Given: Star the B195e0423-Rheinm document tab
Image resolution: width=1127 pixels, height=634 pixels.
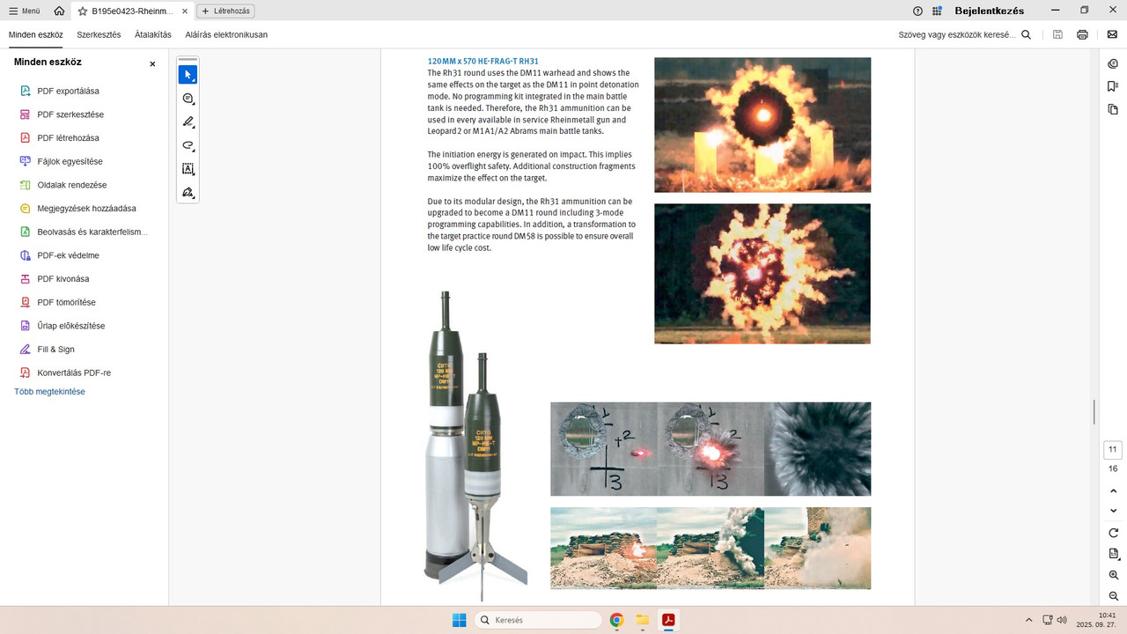Looking at the screenshot, I should pyautogui.click(x=83, y=11).
